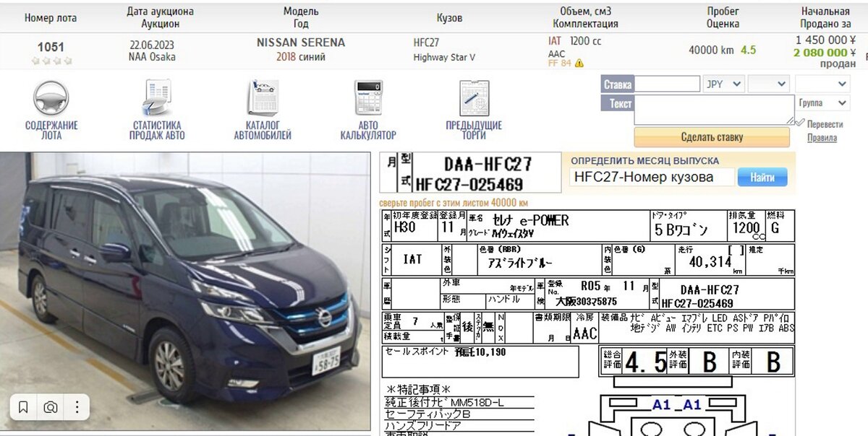Open Предыдущие торги icon

tap(474, 97)
